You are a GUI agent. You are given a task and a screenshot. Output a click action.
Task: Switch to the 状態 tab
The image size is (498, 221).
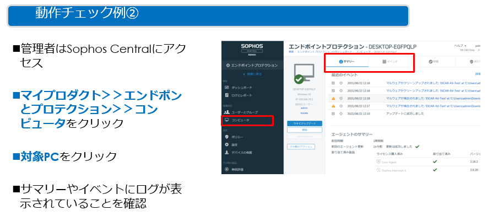pyautogui.click(x=434, y=62)
